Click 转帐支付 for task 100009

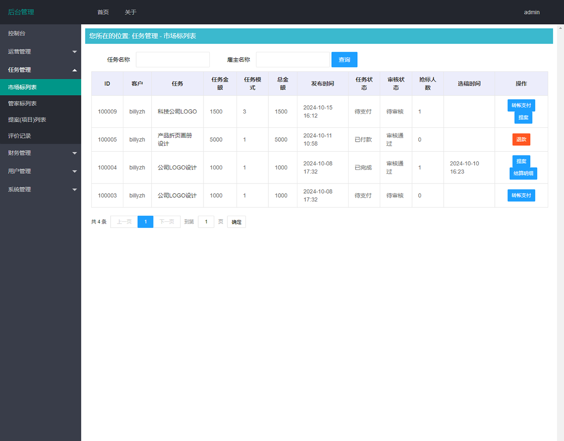tap(521, 106)
